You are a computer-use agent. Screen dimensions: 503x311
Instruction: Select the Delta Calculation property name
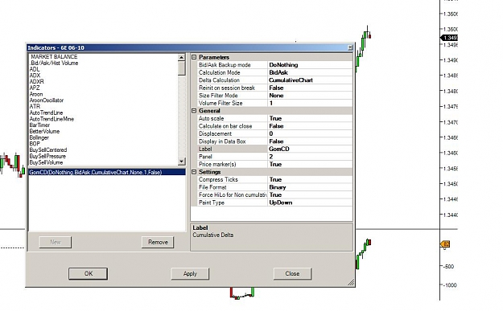233,80
